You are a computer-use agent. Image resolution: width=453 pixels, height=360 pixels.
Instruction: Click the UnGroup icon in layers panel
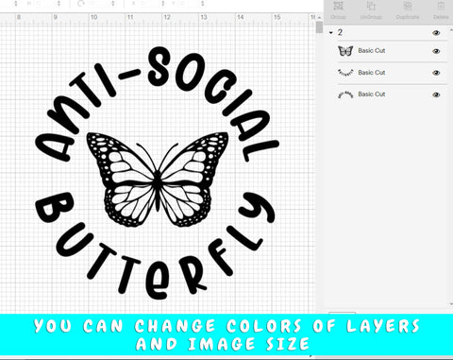[371, 6]
